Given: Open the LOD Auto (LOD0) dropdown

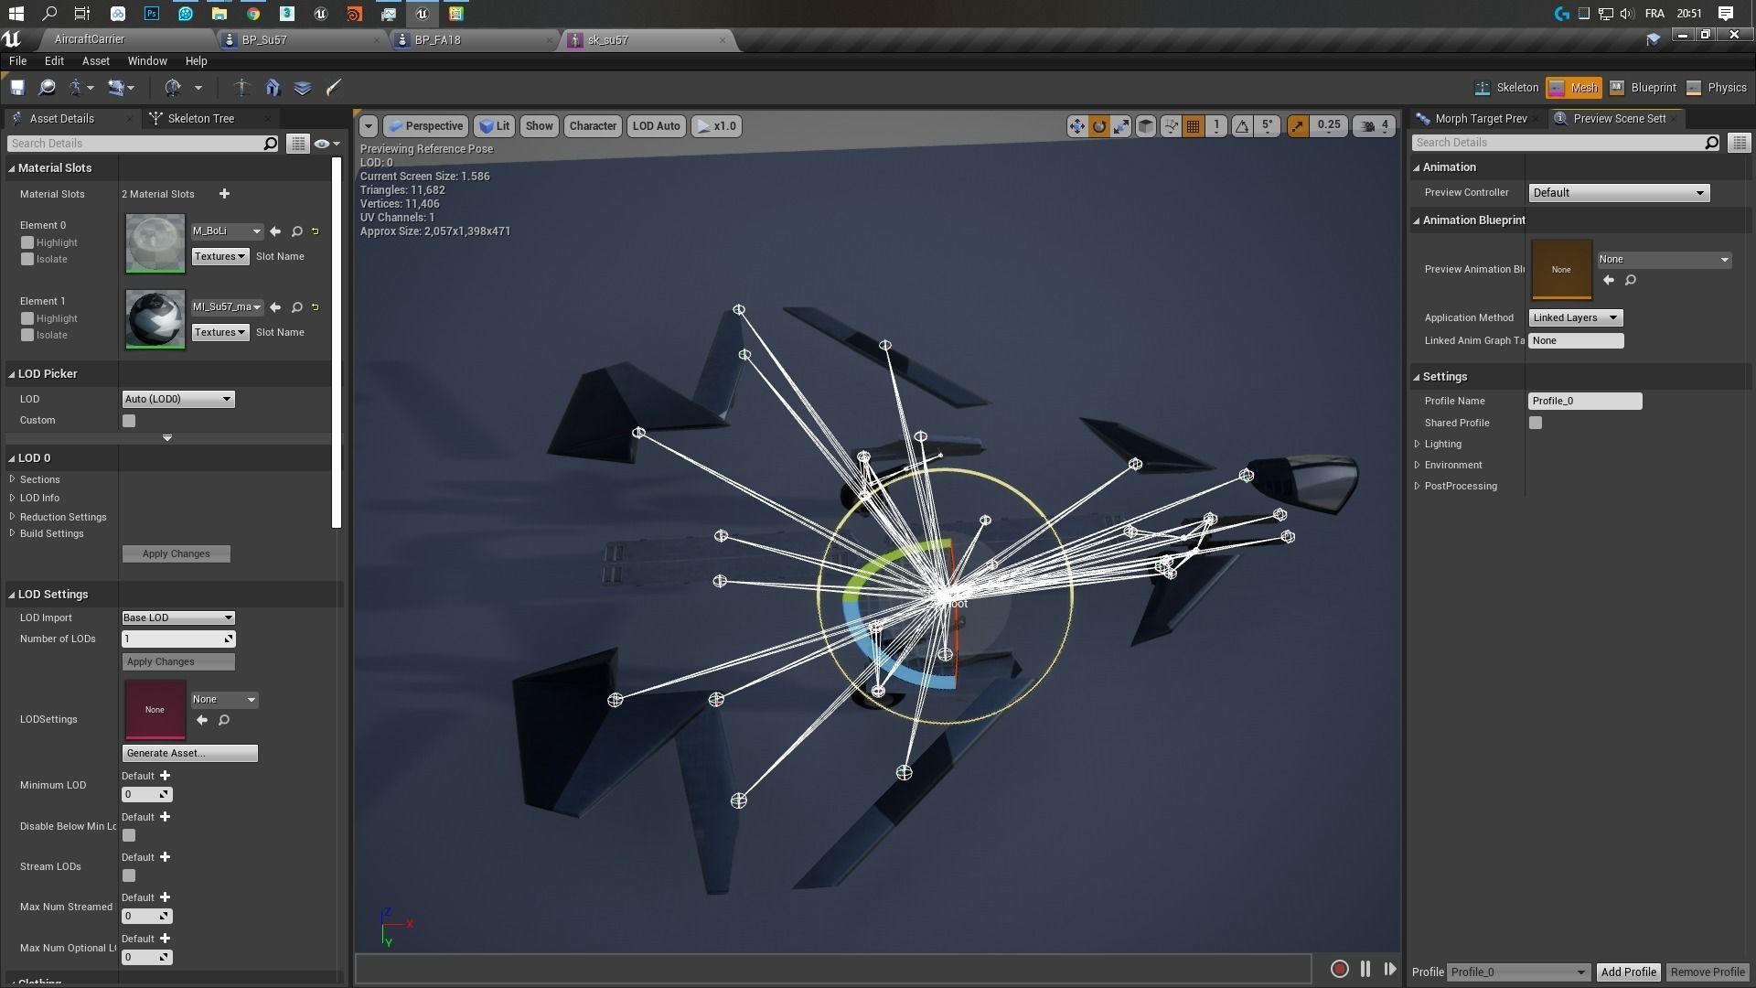Looking at the screenshot, I should point(178,399).
